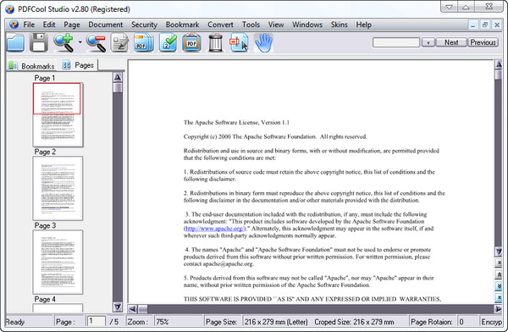Follow the apache.org hyperlink
Screen dimensions: 508x332
click(x=214, y=229)
